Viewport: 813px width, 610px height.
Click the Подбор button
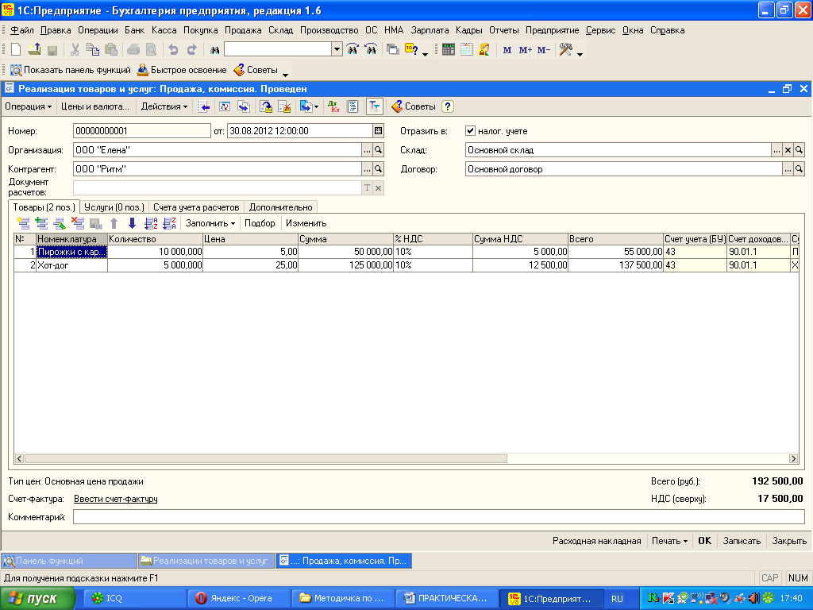click(260, 223)
